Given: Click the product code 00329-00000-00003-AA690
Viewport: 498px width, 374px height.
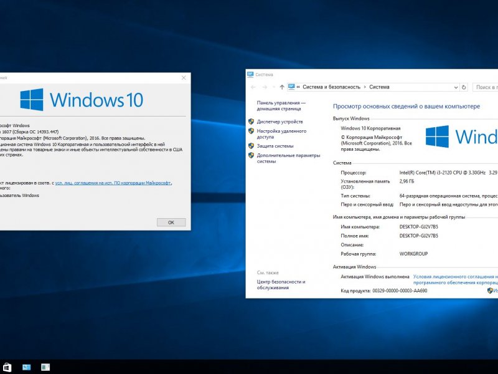Looking at the screenshot, I should (400, 290).
